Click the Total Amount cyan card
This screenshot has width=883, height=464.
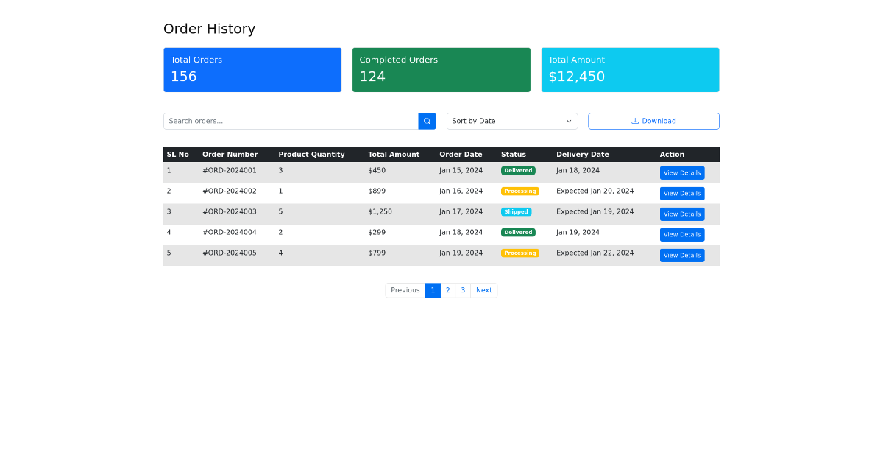(630, 70)
